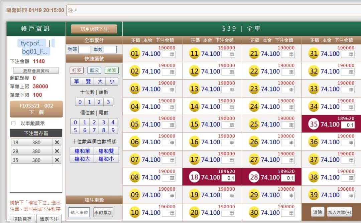
Task: Click 車數累加 button
Action: click(103, 212)
